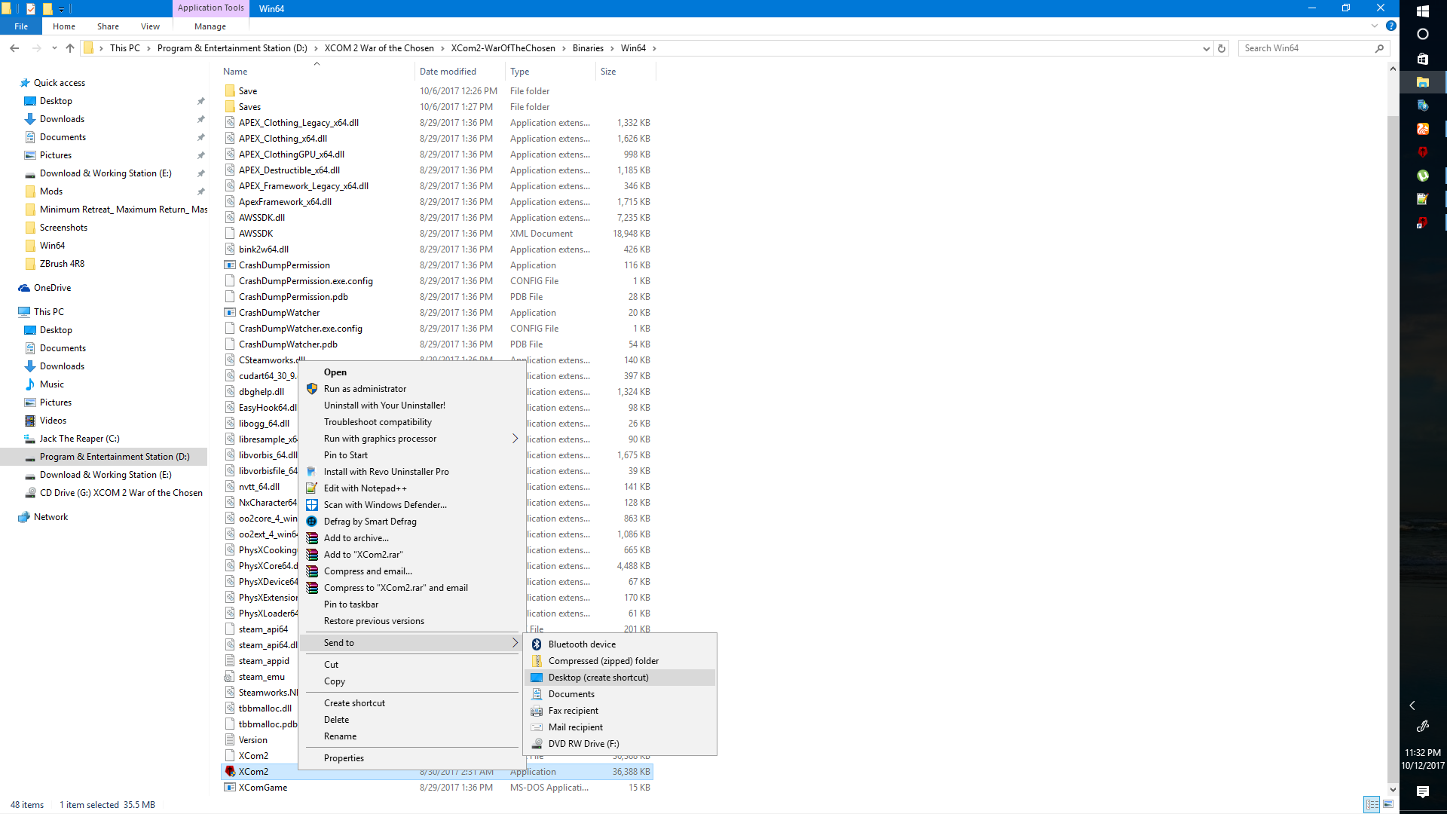
Task: Click breadcrumb chevron after This PC
Action: [148, 48]
